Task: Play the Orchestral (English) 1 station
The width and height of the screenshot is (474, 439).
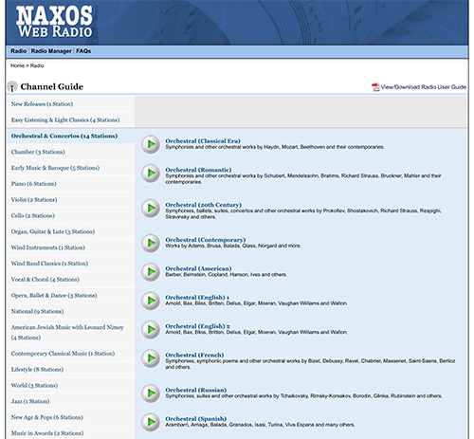Action: pyautogui.click(x=151, y=301)
